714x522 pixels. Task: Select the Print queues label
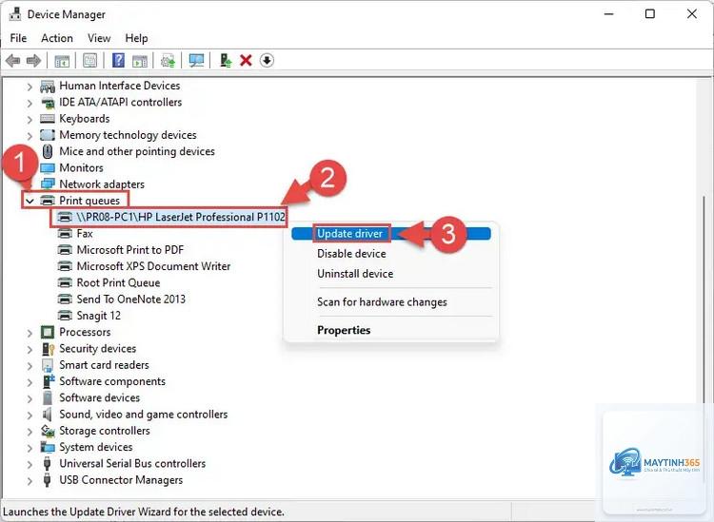[89, 201]
